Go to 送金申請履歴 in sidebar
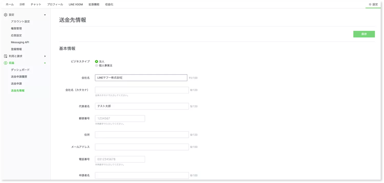This screenshot has width=384, height=183. (x=19, y=77)
